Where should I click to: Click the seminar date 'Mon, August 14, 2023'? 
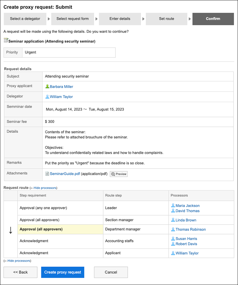64,109
